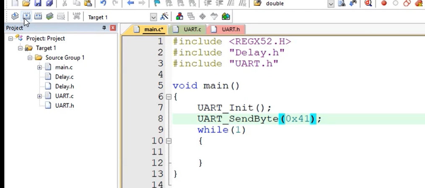Select Delay.c in the project tree
Viewport: 425px width, 188px height.
tap(64, 77)
